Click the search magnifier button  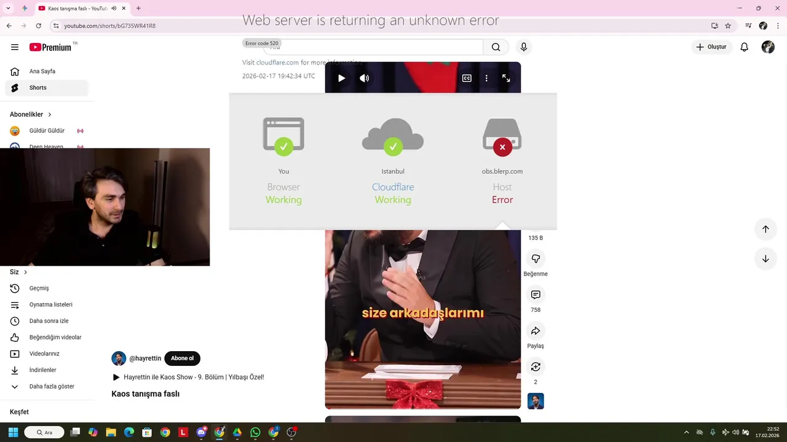point(496,47)
